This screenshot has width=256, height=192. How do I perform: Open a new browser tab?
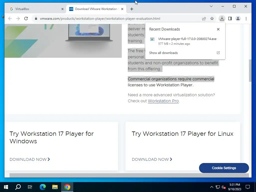132,9
